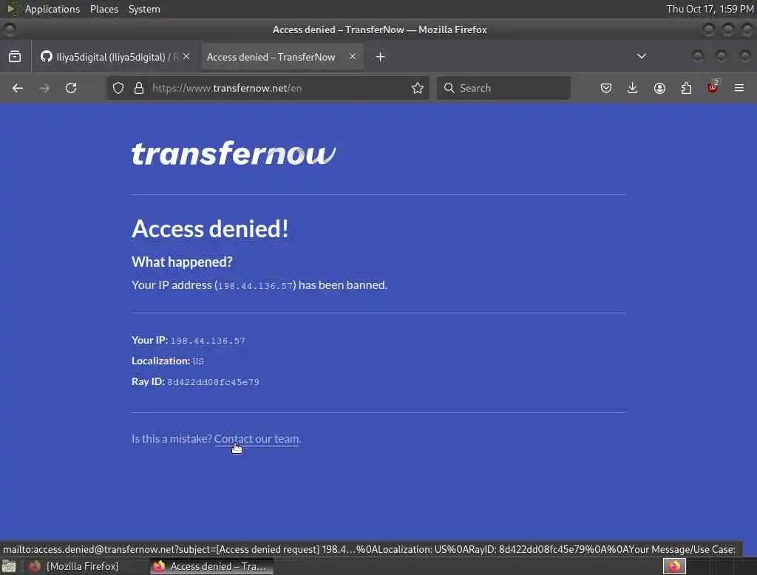757x575 pixels.
Task: Click the Firefox workspace switcher thumbnail
Action: [x=674, y=566]
